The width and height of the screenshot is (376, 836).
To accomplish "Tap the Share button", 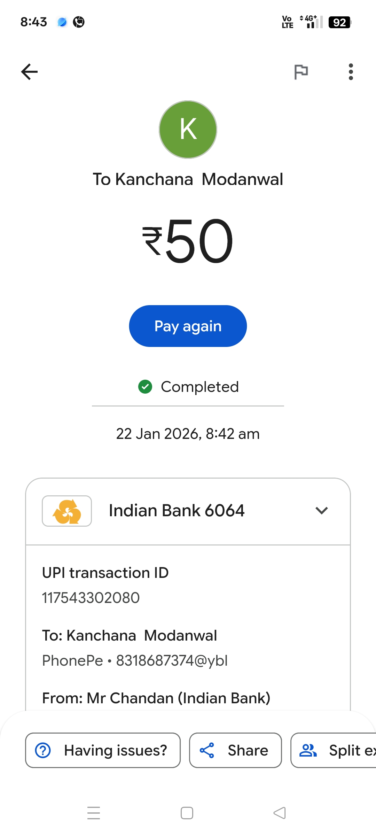I will [x=235, y=750].
